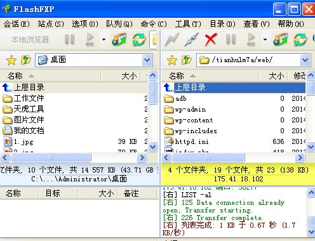Sort remote files by 修改 date column
Image resolution: width=315 pixels, height=241 pixels.
[x=297, y=76]
